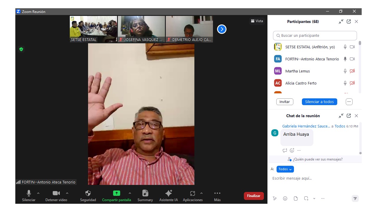
Task: Click the Compartir pantalla green icon
Action: [116, 193]
